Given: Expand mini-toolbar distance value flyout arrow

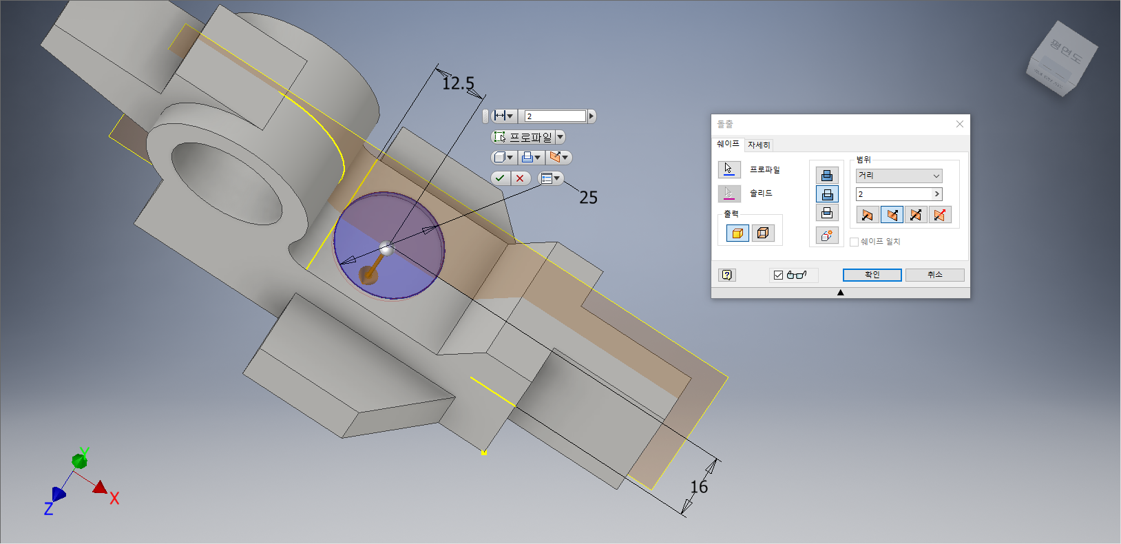Looking at the screenshot, I should coord(591,116).
